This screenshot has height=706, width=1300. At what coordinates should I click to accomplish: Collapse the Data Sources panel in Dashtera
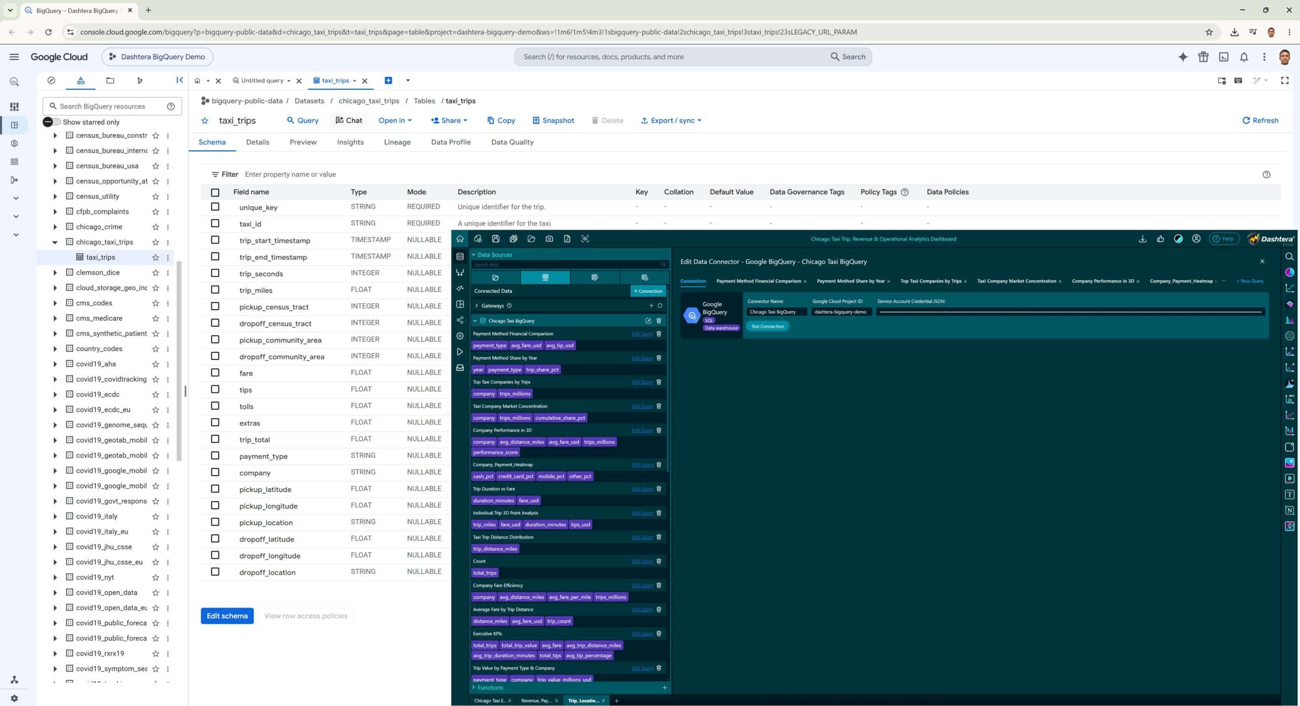coord(474,255)
